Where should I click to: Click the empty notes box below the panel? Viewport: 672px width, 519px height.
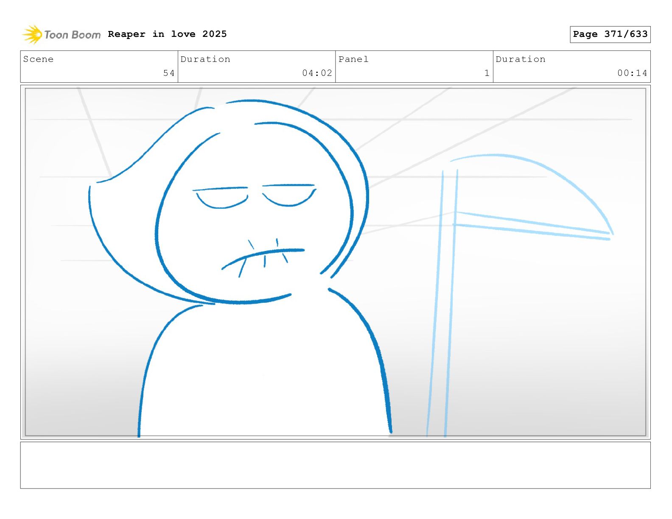(x=335, y=465)
